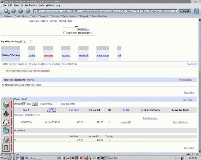201x160 pixels.
Task: Expand the System Controls bookmark folder
Action: click(69, 16)
